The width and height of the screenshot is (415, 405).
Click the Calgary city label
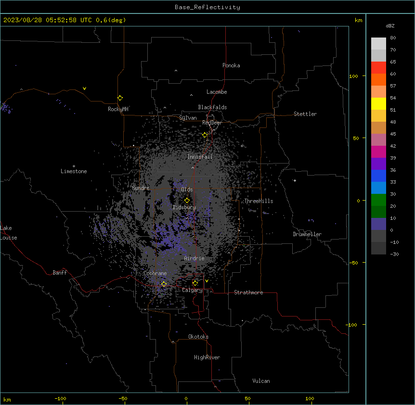192,290
